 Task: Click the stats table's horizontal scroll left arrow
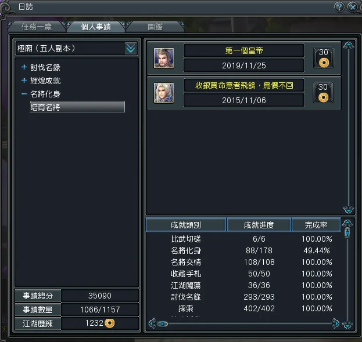point(152,323)
